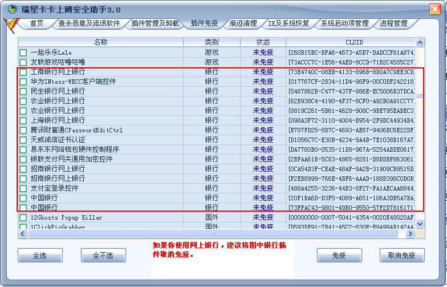Select the 天威诚信证书认证 name
This screenshot has width=447, height=287.
point(58,140)
